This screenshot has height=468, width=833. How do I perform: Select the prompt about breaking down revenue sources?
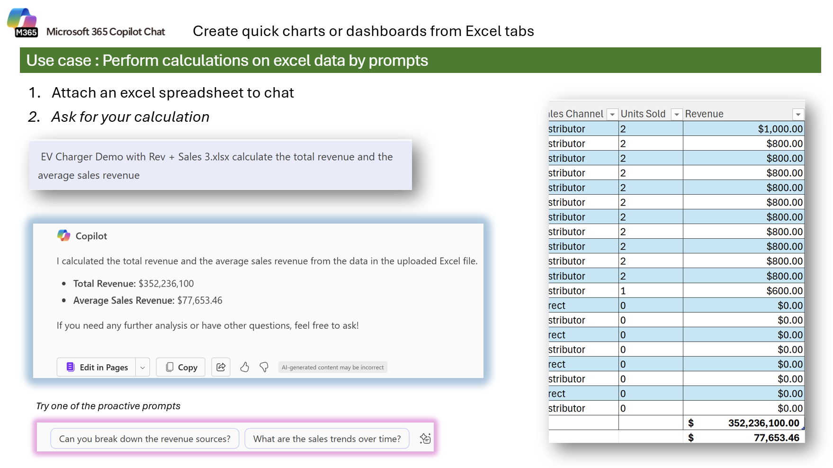coord(144,438)
